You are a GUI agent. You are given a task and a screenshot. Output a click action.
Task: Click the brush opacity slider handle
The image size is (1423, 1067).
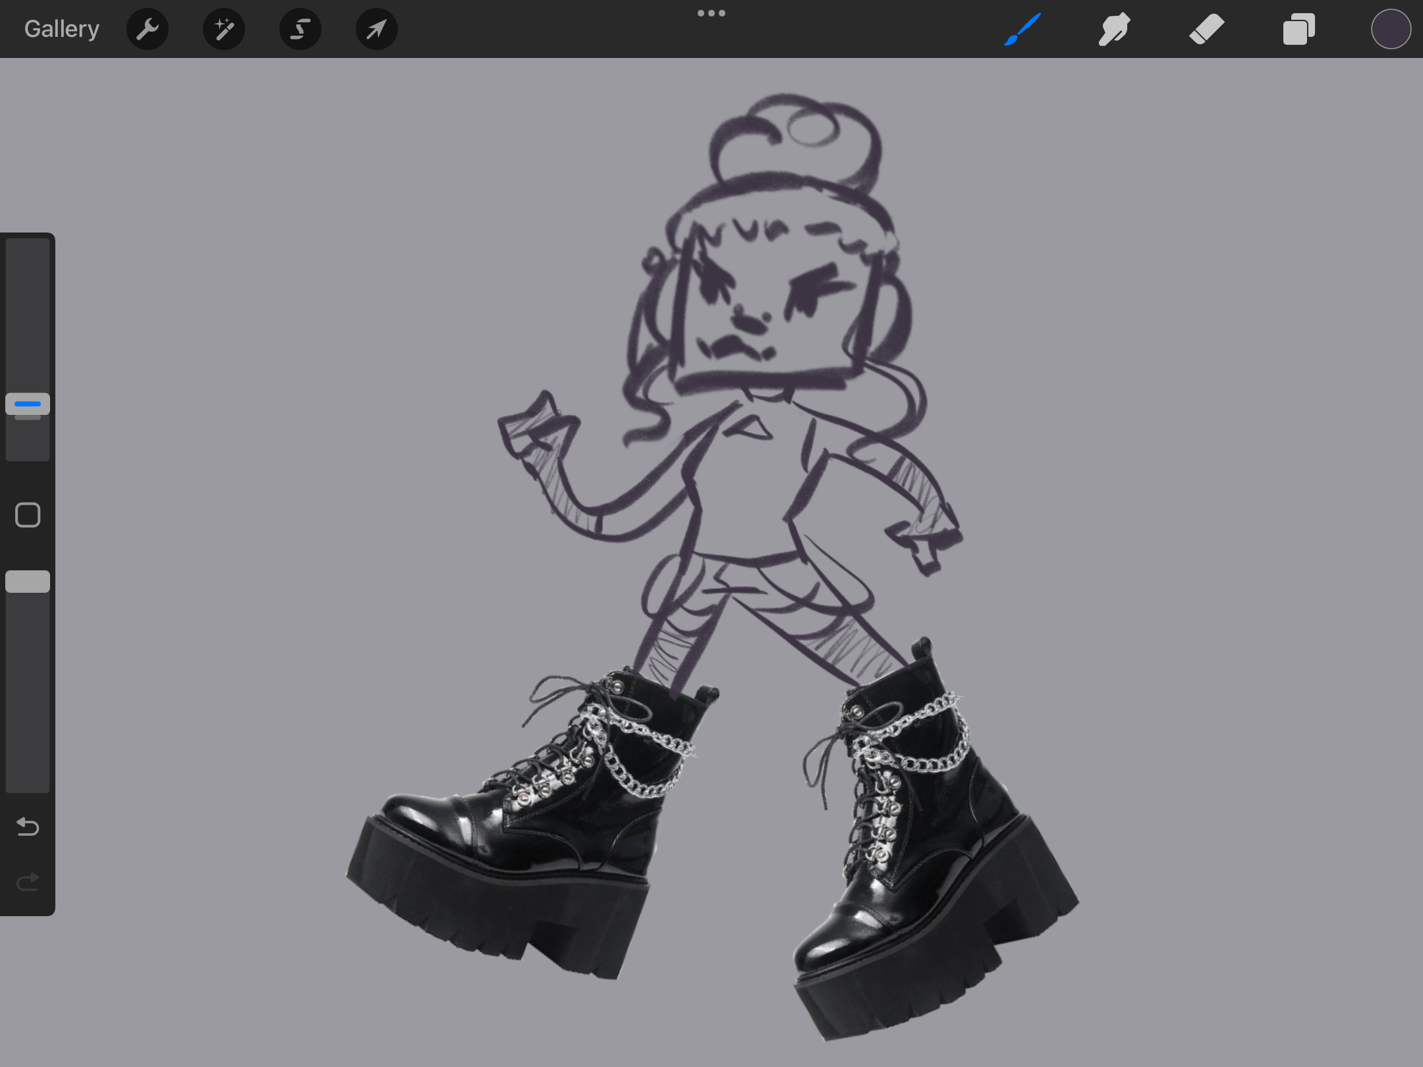click(28, 582)
